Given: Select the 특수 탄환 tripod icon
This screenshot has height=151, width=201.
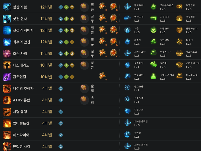Looking at the screenshot, I should pyautogui.click(x=179, y=18).
